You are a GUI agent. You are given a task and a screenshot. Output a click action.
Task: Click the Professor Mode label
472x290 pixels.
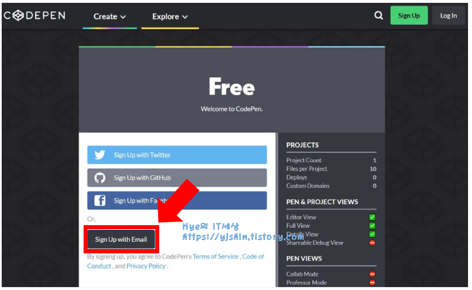pos(307,283)
